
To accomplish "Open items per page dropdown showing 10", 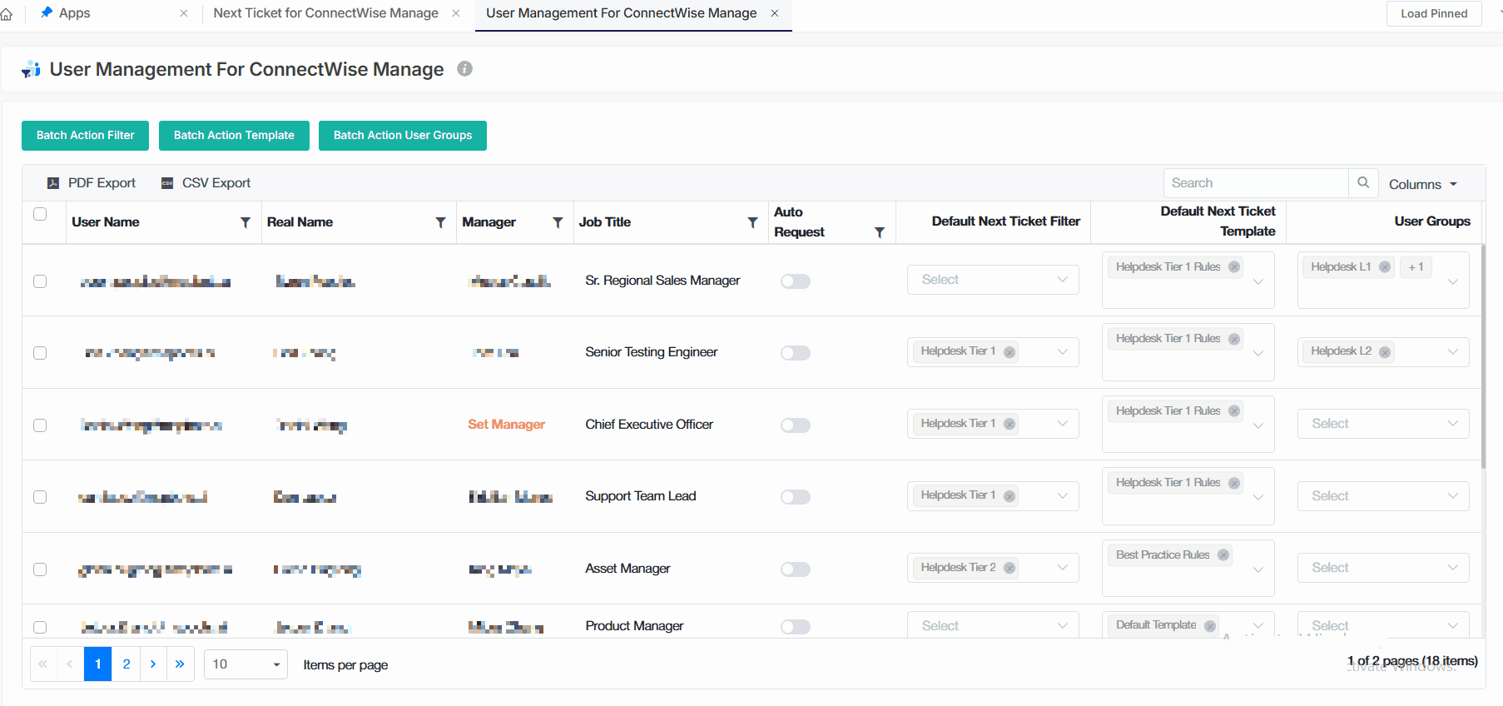I will [x=246, y=664].
